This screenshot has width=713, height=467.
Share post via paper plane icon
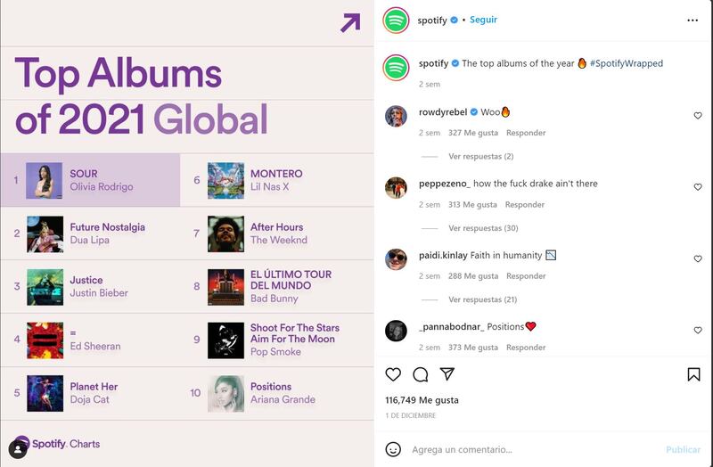(x=447, y=373)
